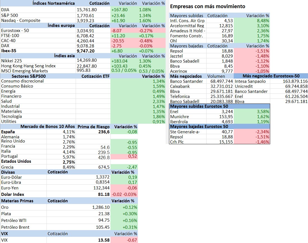Viewport: 308px width, 243px height.
Task: Click Estados Unidos yield 2,75%
Action: [x=69, y=162]
